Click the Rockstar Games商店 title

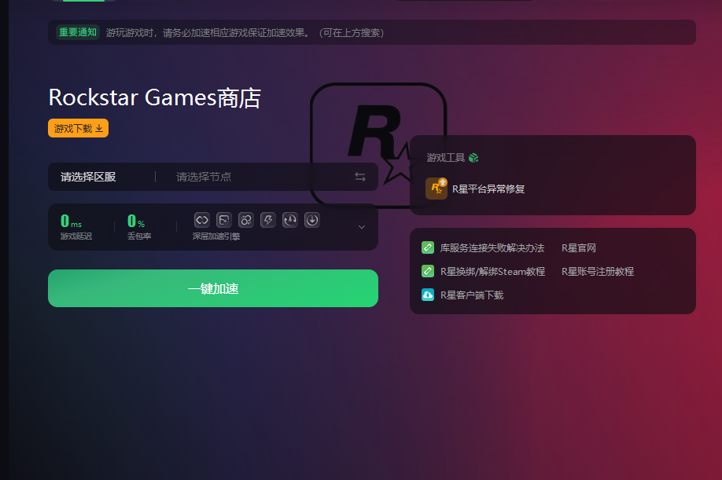tap(155, 98)
